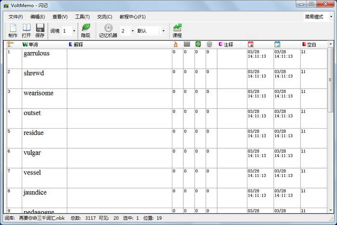Click the blue check calendar column header

(x=277, y=44)
